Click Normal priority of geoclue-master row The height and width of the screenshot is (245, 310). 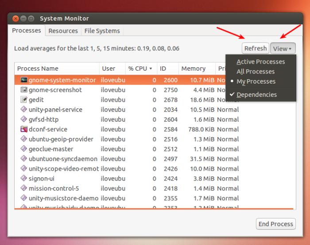tap(228, 149)
